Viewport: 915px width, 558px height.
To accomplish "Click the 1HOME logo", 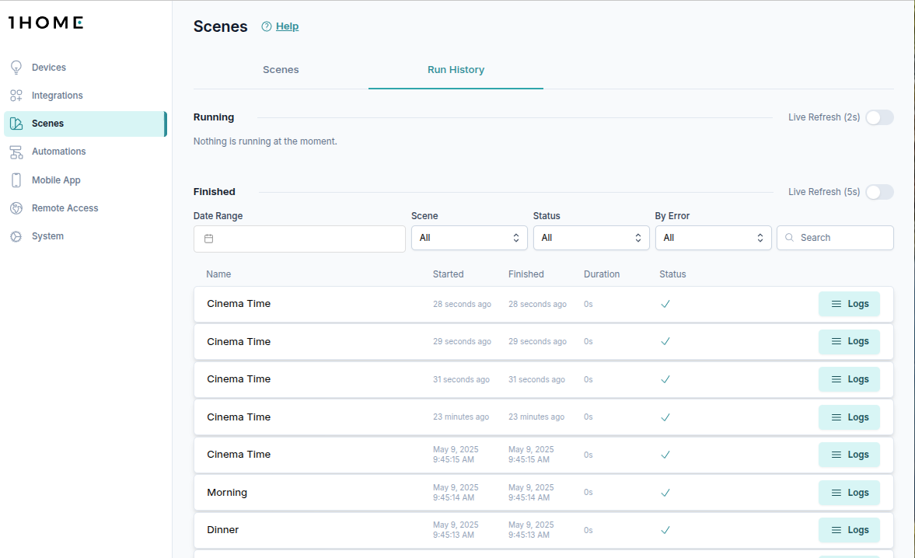I will click(46, 23).
